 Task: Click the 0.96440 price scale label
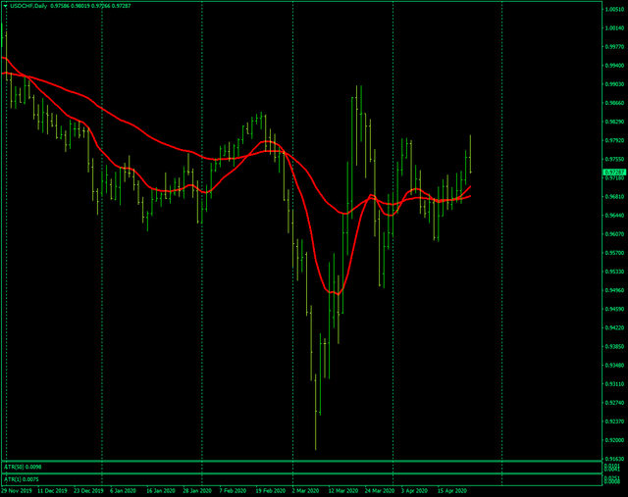pos(615,216)
